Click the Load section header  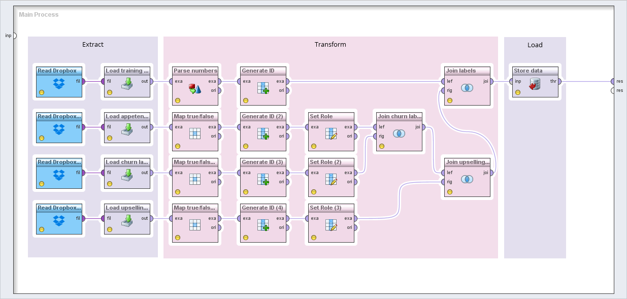535,45
